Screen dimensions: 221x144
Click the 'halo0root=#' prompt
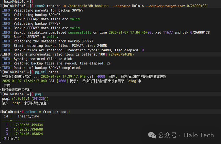pos(13,112)
